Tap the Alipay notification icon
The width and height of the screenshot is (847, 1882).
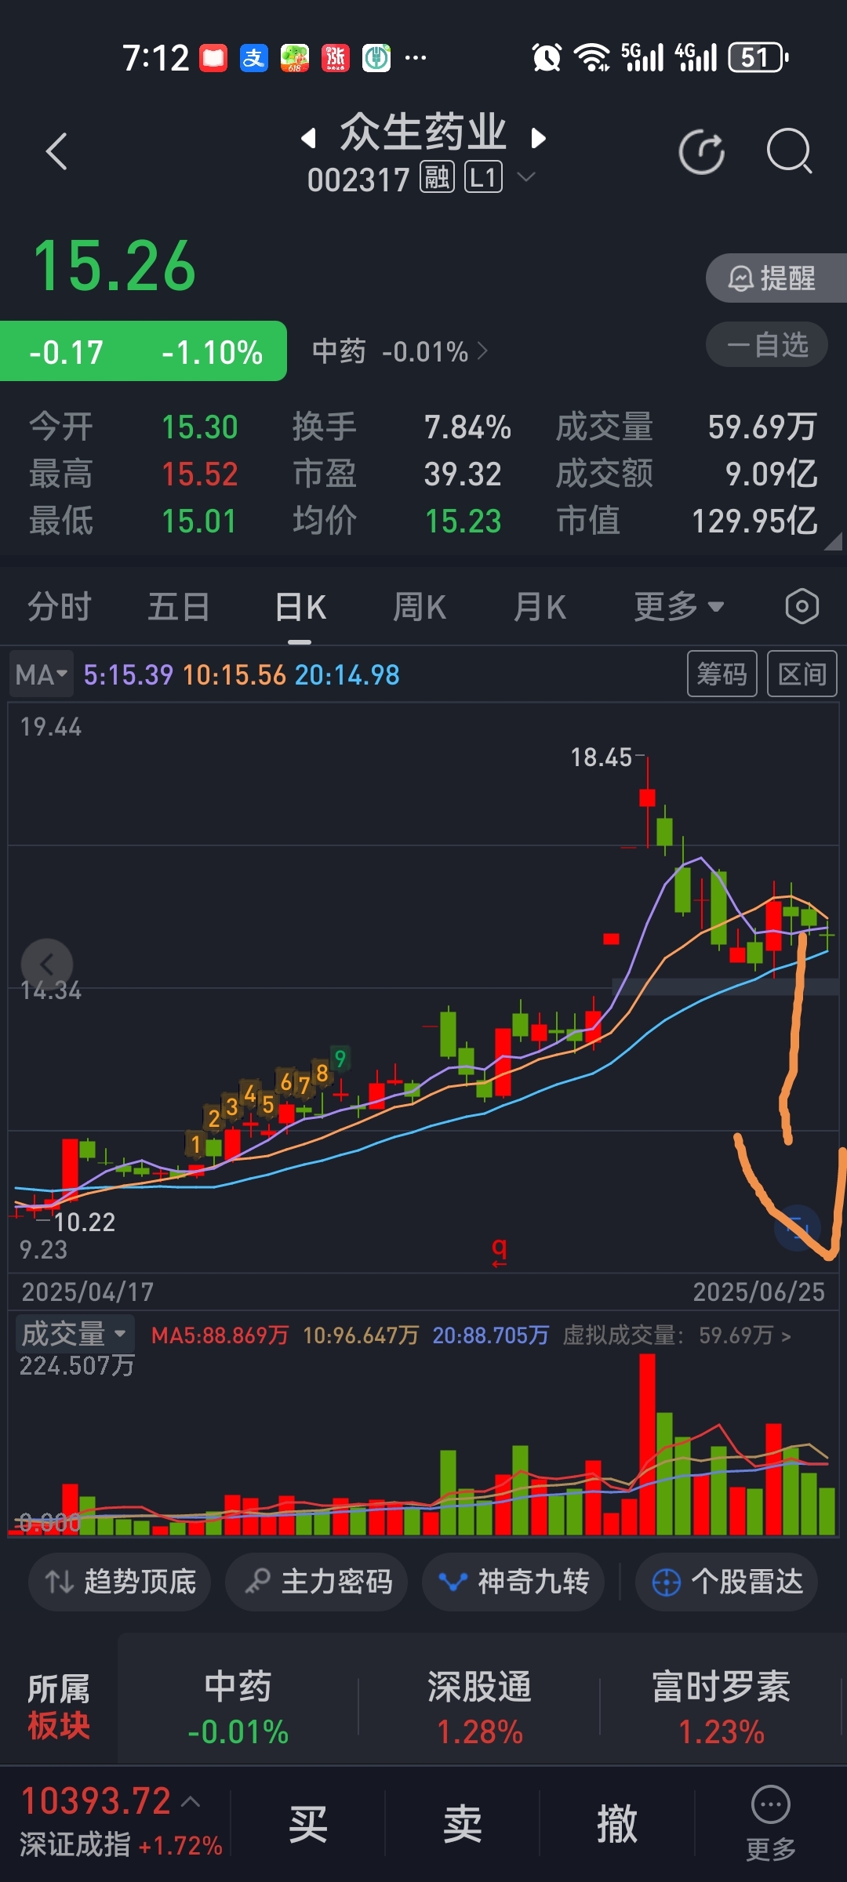[x=254, y=58]
